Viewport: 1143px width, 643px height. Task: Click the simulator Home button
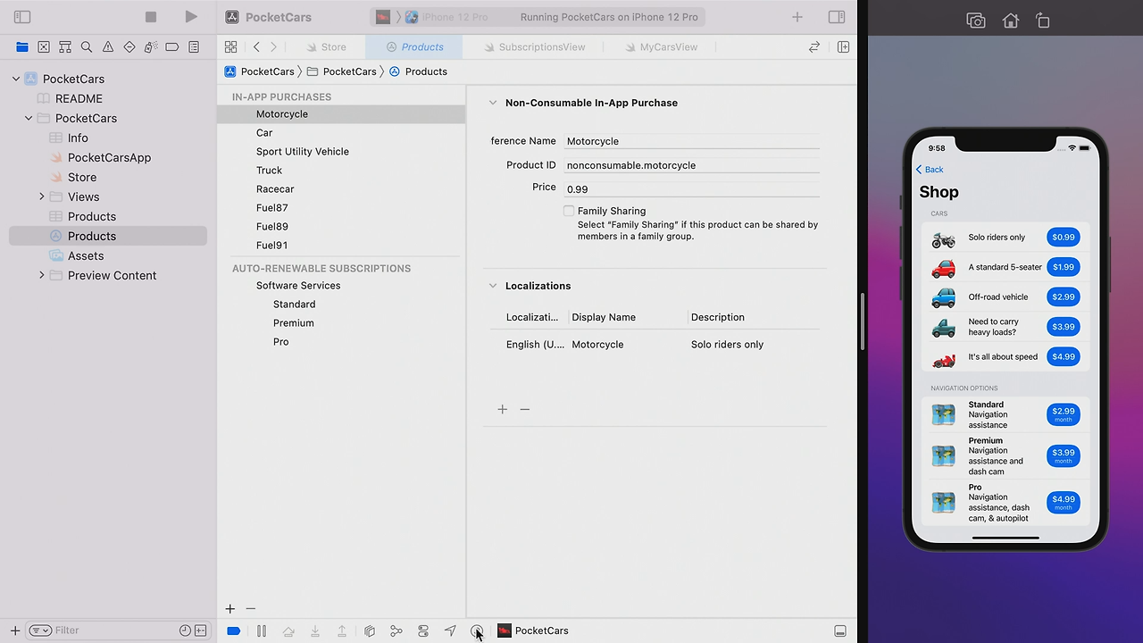point(1010,21)
